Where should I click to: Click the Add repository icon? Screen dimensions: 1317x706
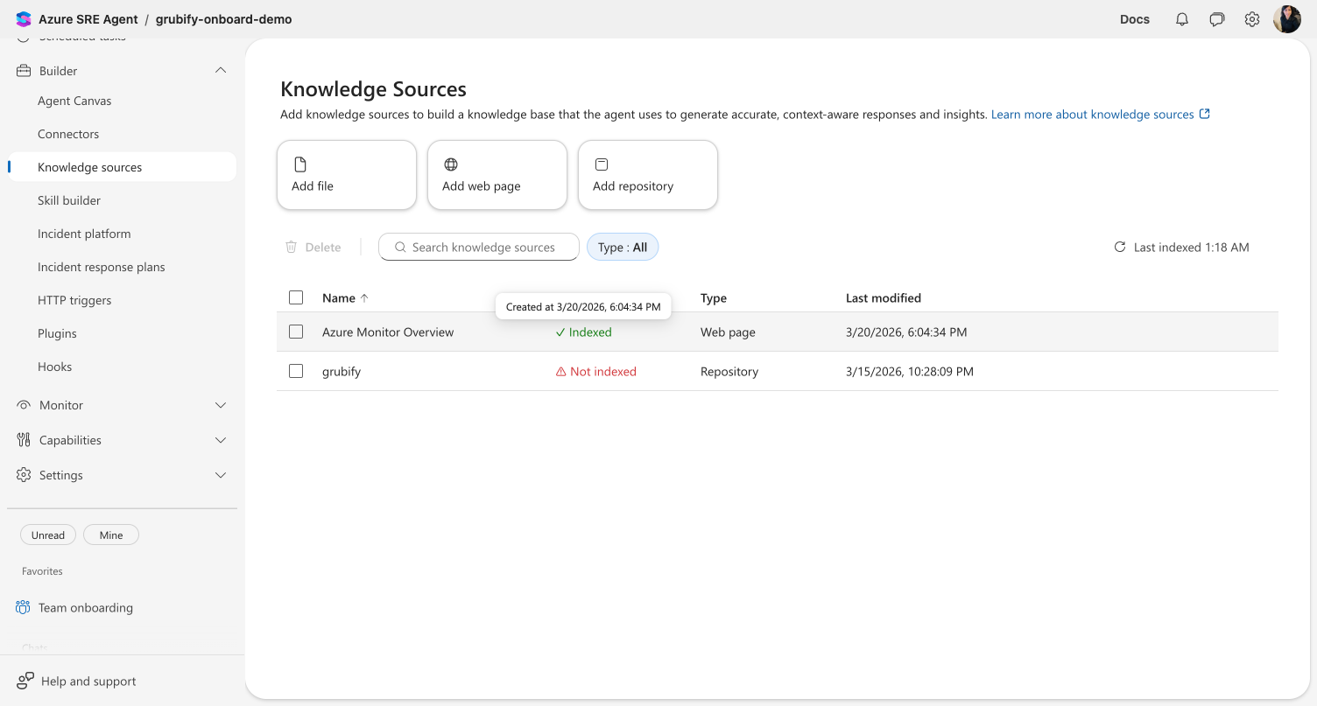pos(602,164)
